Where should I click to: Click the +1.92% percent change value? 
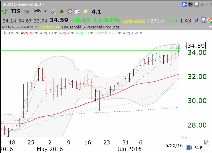click(x=106, y=20)
